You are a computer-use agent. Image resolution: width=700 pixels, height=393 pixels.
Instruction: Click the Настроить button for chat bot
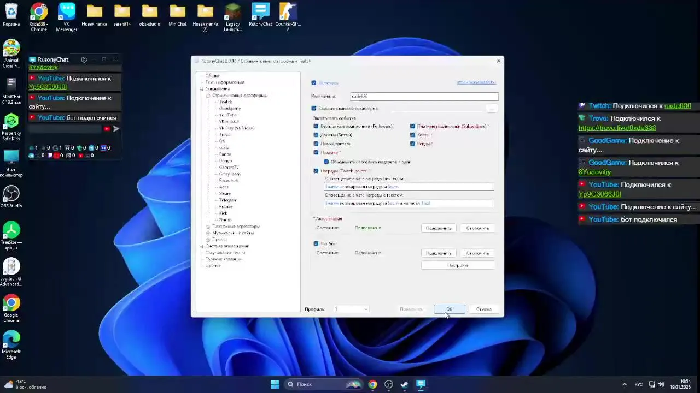(458, 265)
